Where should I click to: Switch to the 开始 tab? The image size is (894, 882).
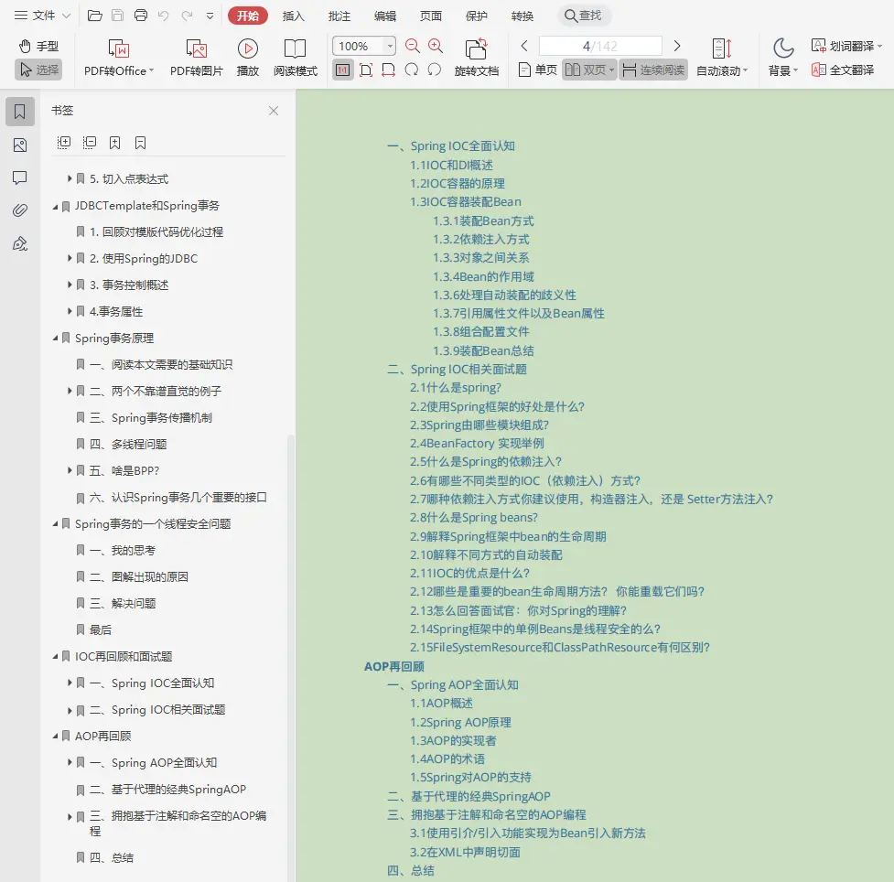[x=247, y=16]
